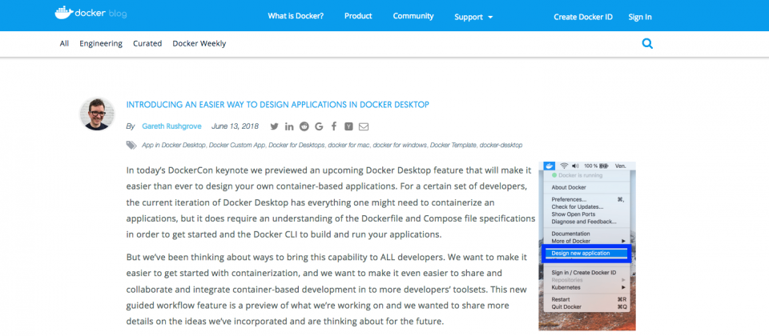Open the blog search magnifier icon
Viewport: 769px width, 336px height.
coord(647,43)
